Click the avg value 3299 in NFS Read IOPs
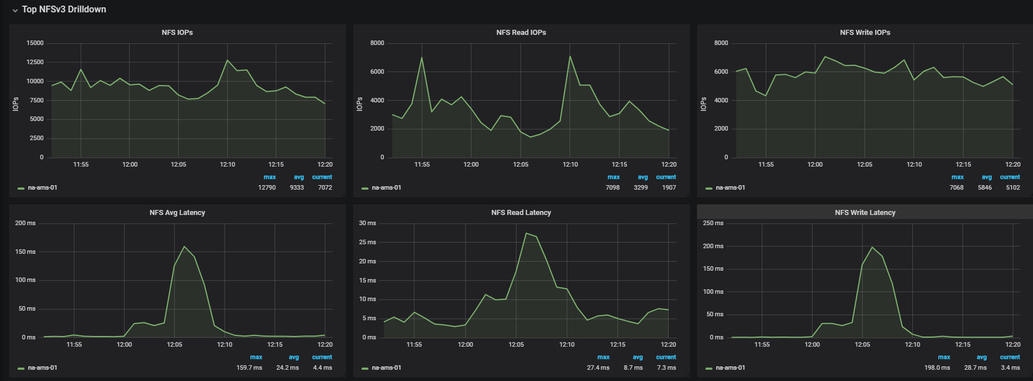Image resolution: width=1033 pixels, height=381 pixels. point(641,188)
